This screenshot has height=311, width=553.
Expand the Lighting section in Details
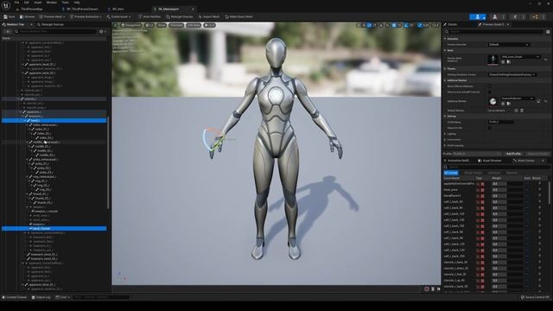(x=445, y=134)
